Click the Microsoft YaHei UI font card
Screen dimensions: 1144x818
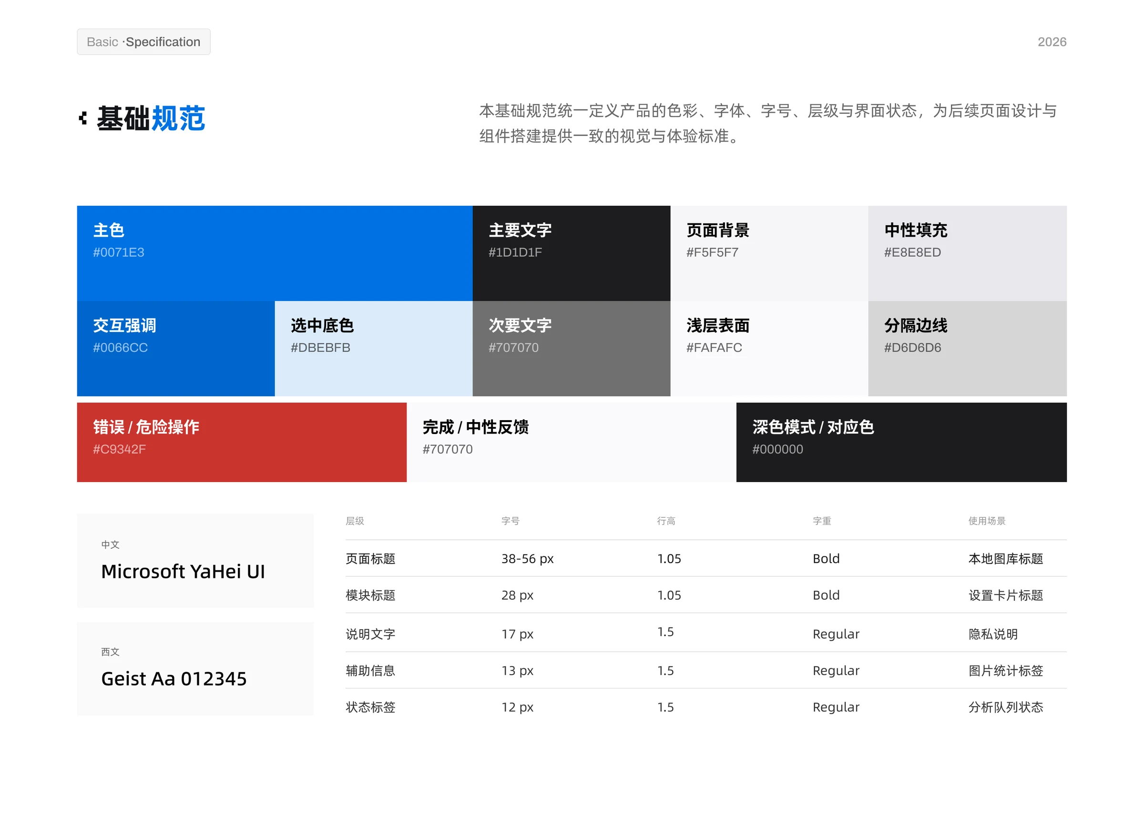coord(195,561)
